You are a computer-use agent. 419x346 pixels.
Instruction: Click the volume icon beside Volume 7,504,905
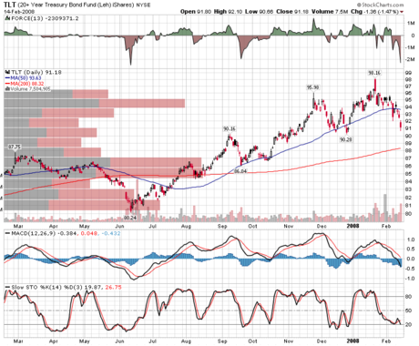tap(7, 89)
